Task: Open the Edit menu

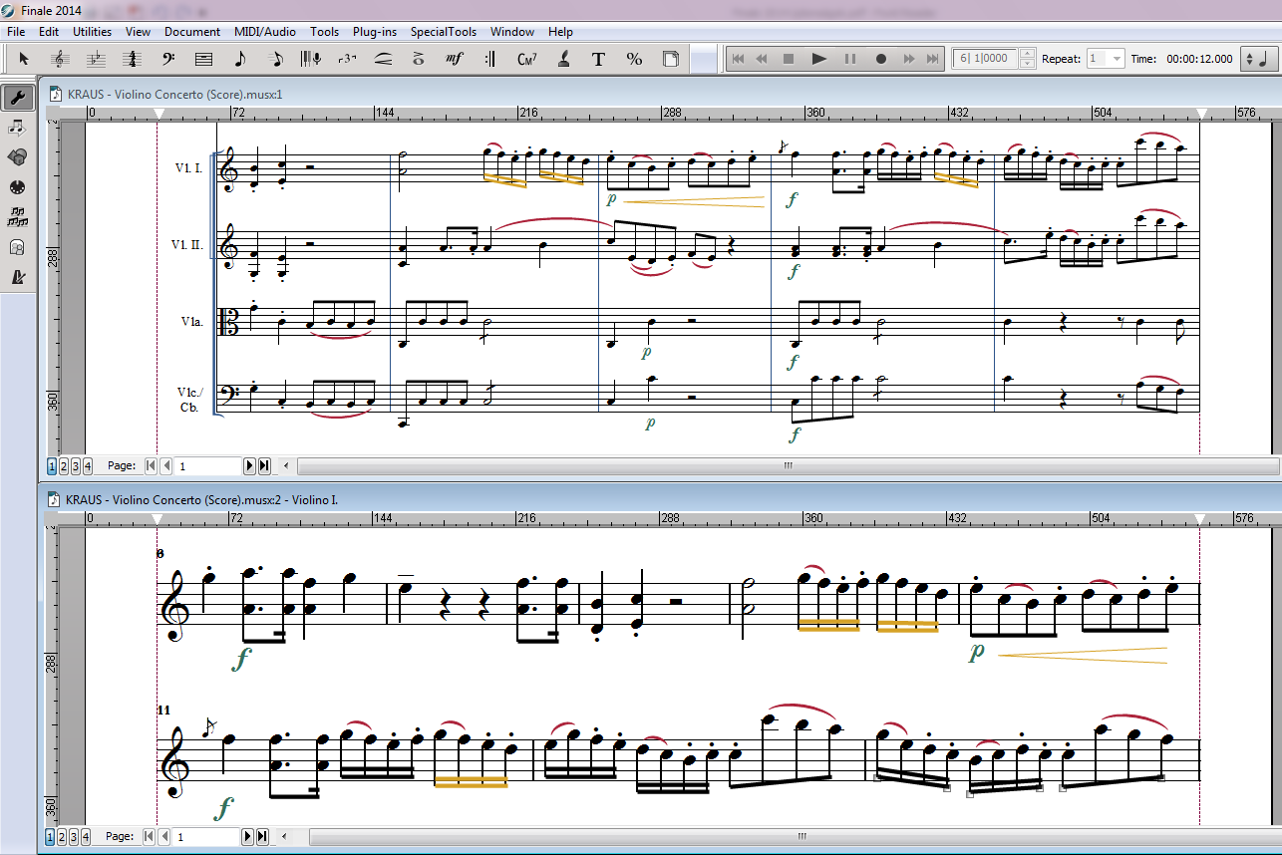Action: [x=49, y=32]
